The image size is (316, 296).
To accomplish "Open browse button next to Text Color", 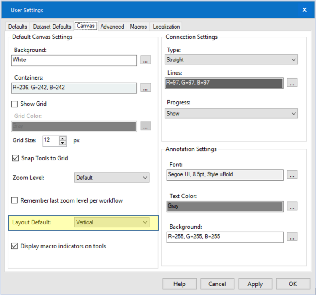I will point(292,206).
